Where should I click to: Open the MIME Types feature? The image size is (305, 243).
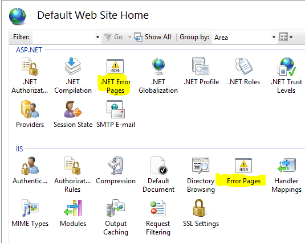click(30, 213)
